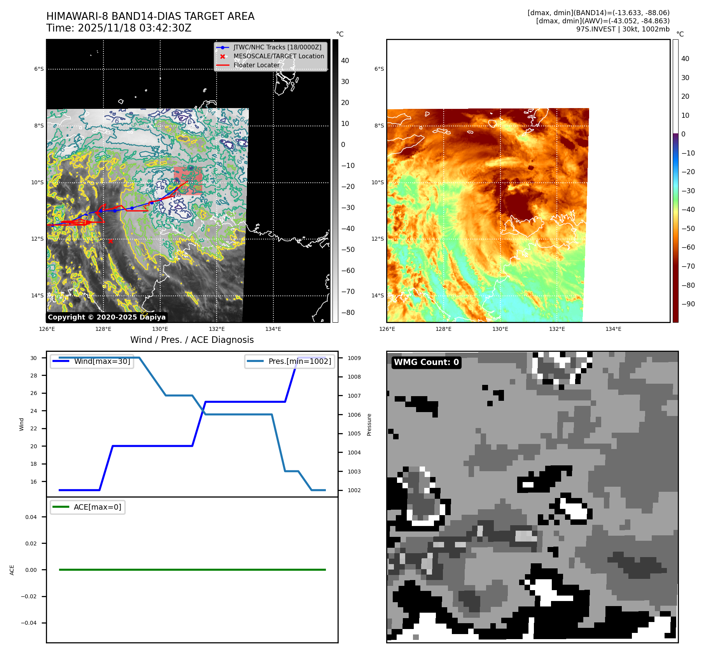Select the HIMAWARI-8 BAND14-DIAS TARGET AREA title
Image resolution: width=705 pixels, height=657 pixels.
coord(150,16)
